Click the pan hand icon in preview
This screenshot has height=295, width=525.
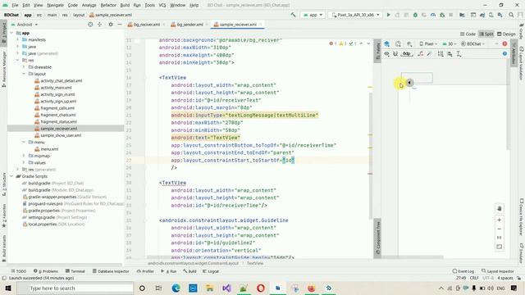[x=500, y=208]
